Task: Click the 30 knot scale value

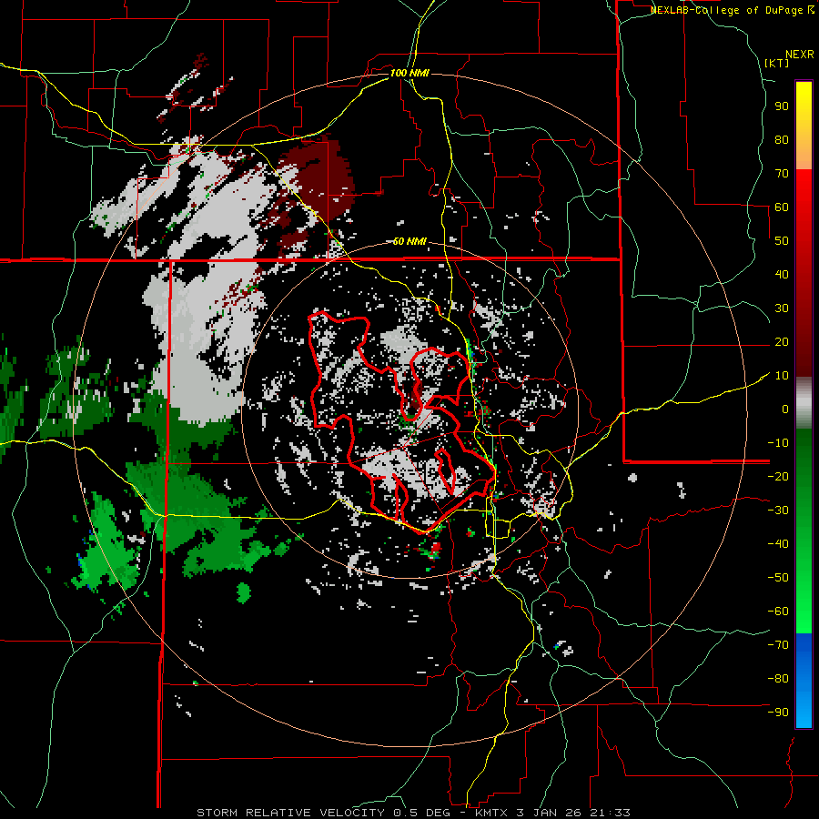Action: 782,308
